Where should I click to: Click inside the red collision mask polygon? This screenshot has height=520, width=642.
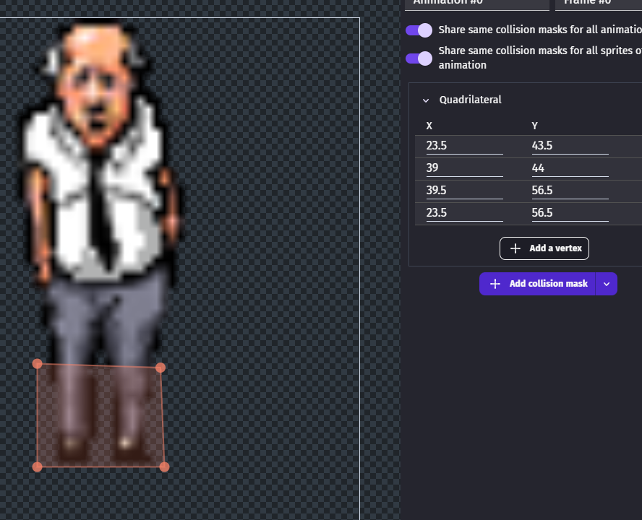(x=100, y=416)
